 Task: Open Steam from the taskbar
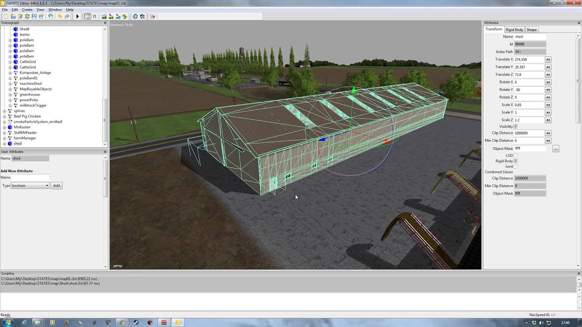[136, 322]
